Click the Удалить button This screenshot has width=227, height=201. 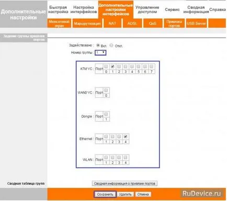pos(125,194)
